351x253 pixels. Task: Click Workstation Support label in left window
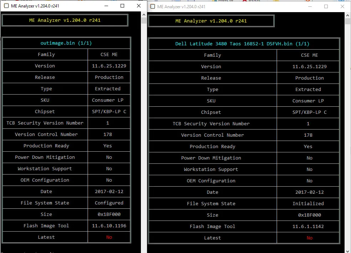pos(45,168)
